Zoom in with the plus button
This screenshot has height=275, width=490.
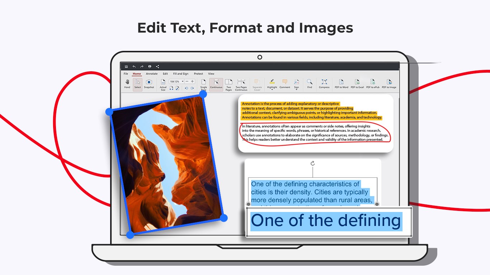click(193, 81)
